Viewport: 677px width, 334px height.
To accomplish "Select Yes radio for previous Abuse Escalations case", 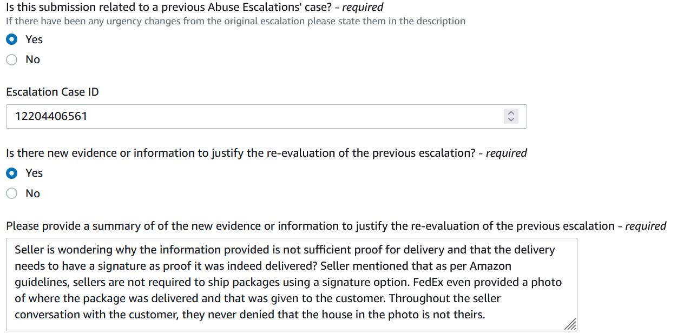I will click(x=12, y=39).
